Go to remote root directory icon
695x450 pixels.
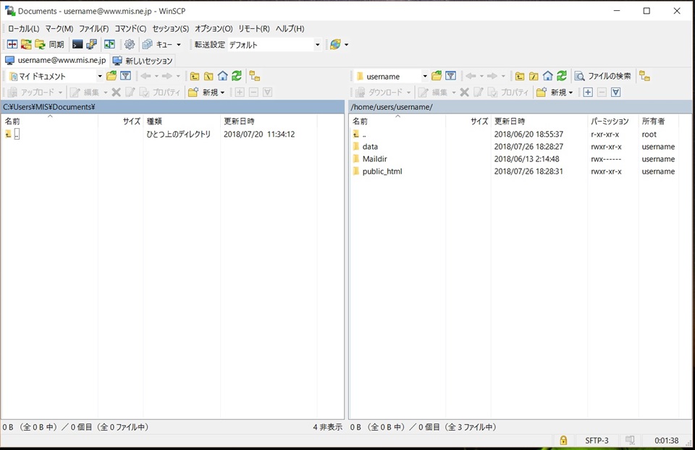(x=534, y=76)
